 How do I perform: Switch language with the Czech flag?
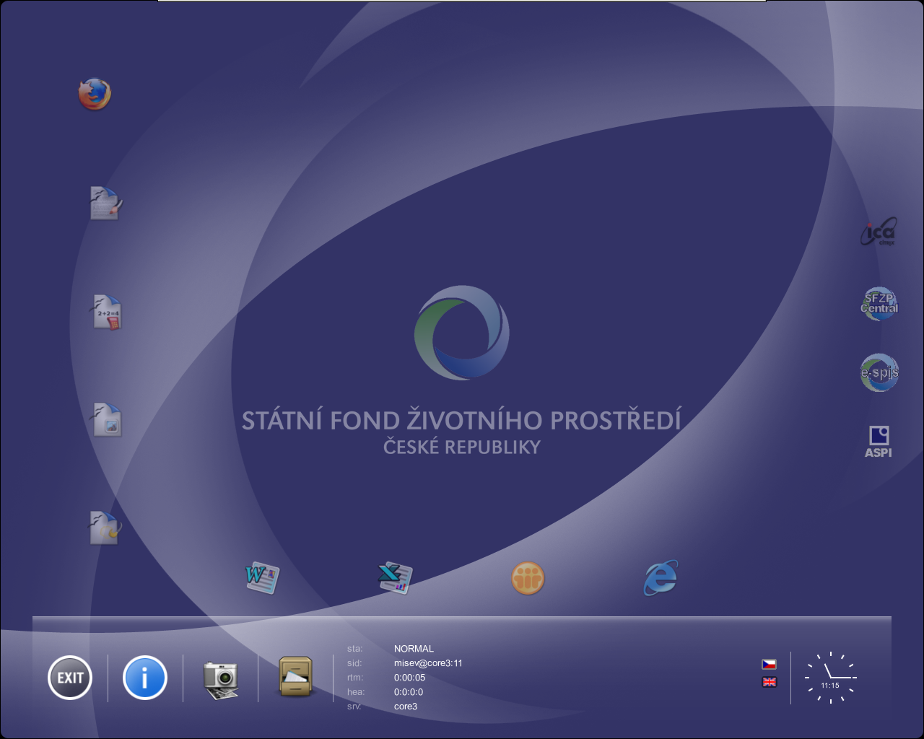(x=770, y=664)
